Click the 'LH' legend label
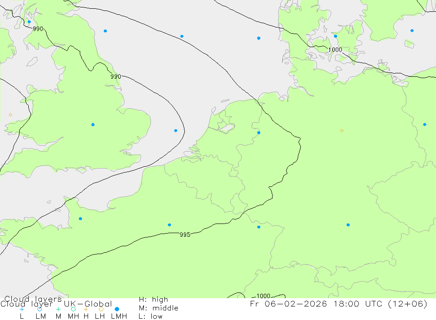Image resolution: width=436 pixels, height=320 pixels. click(x=100, y=317)
